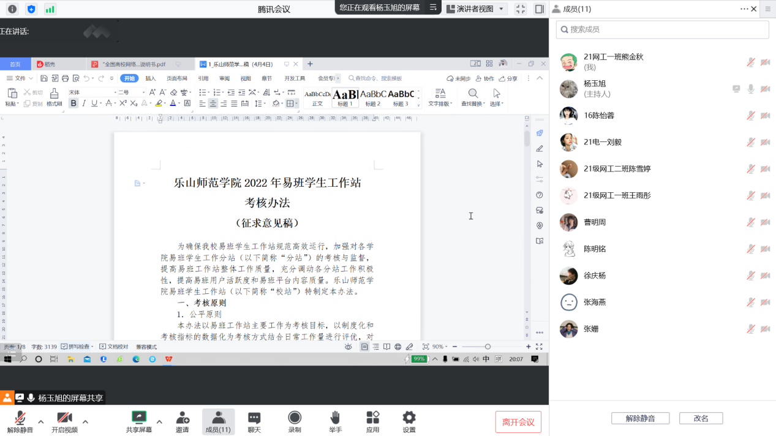Image resolution: width=776 pixels, height=436 pixels.
Task: Pick the yellow highlight color in WPS
Action: [159, 103]
